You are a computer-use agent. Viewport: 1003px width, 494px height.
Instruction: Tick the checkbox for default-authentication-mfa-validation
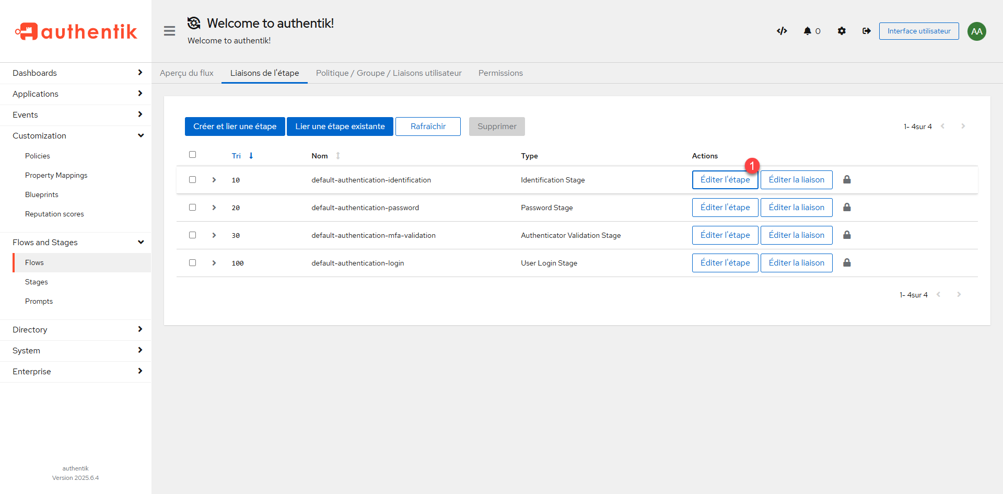click(192, 235)
